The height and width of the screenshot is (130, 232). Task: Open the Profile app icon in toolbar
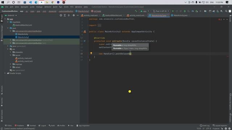coord(192,11)
